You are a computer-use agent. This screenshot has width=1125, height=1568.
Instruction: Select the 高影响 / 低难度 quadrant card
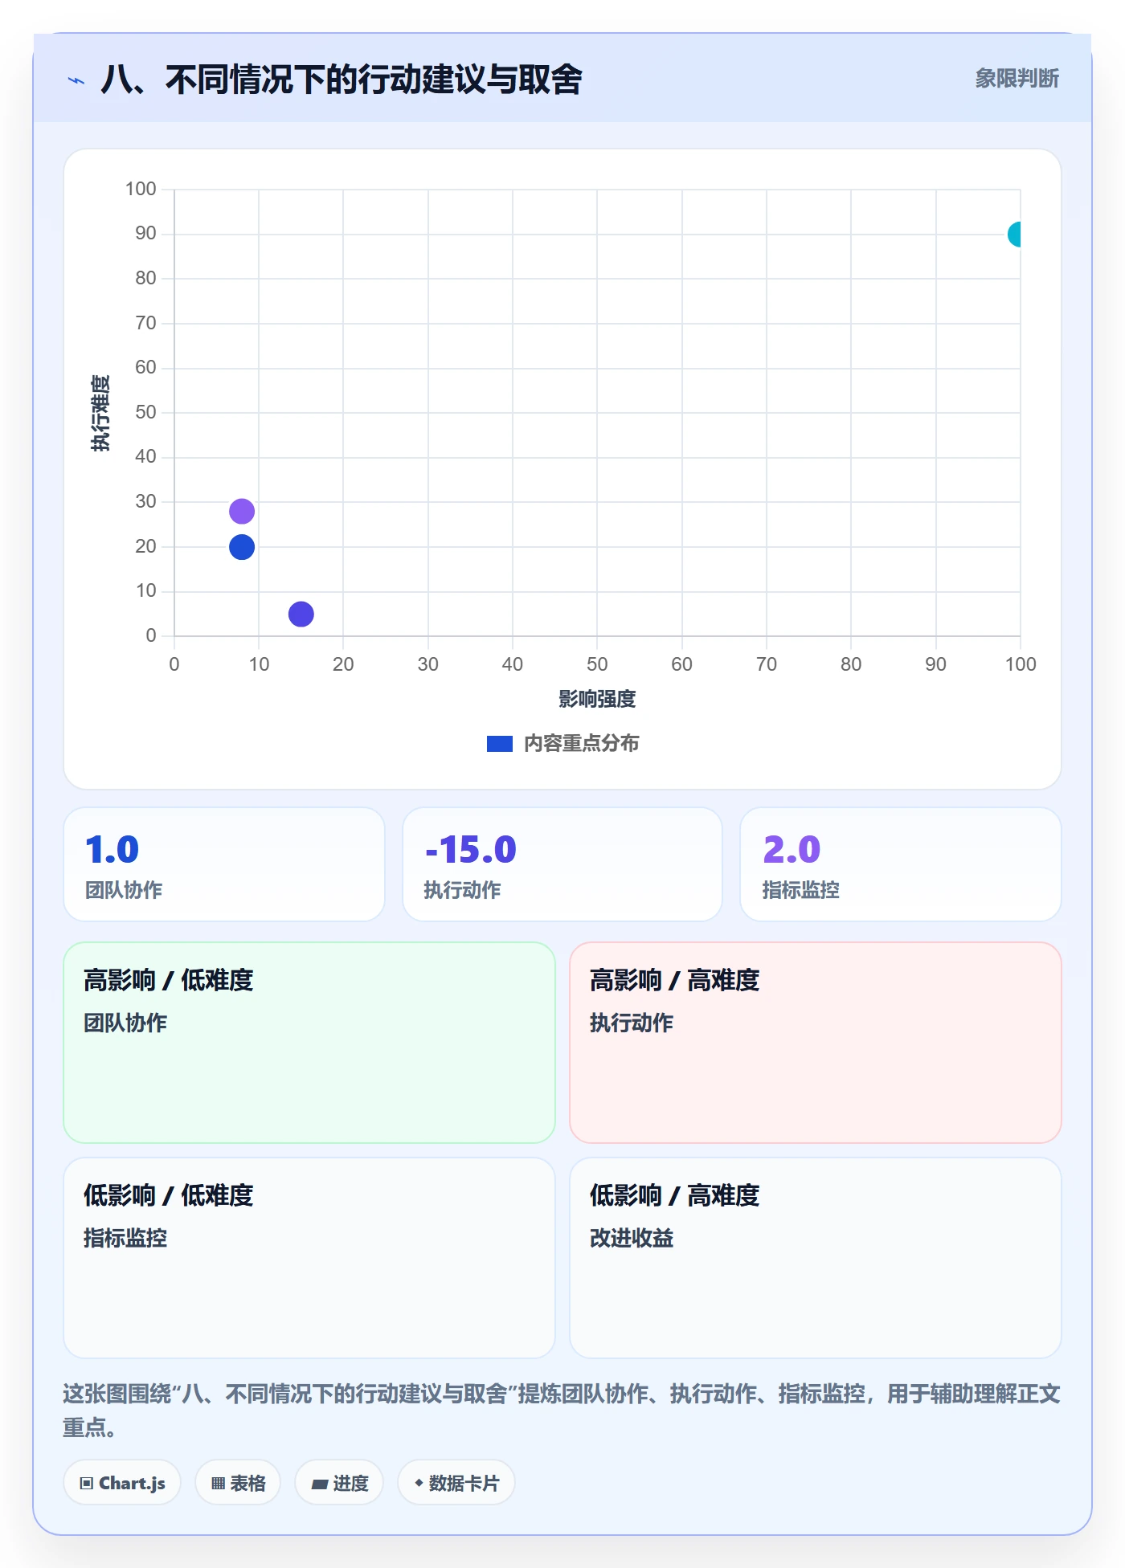(x=309, y=1043)
